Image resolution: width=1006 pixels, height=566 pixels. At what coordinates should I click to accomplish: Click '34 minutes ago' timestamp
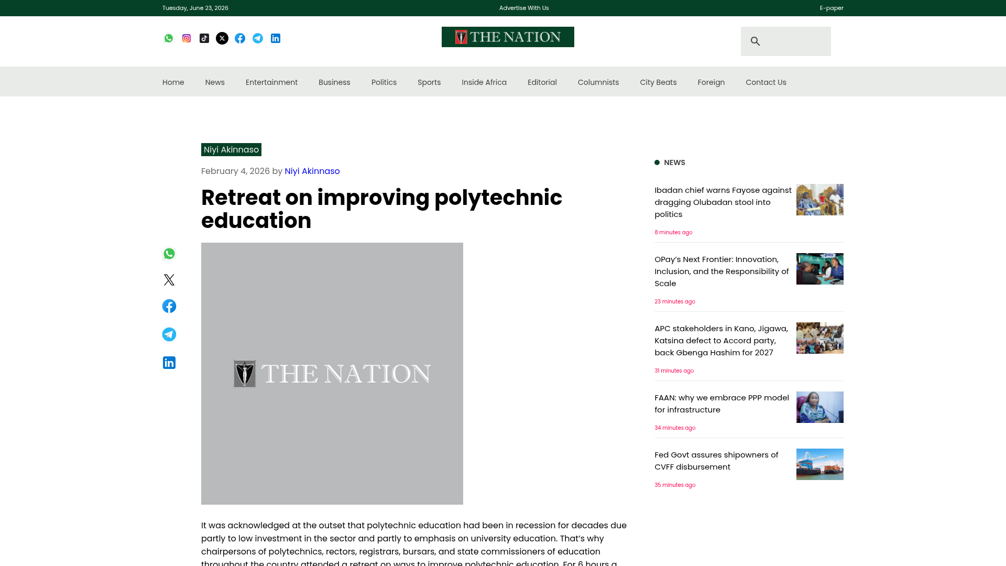point(675,428)
